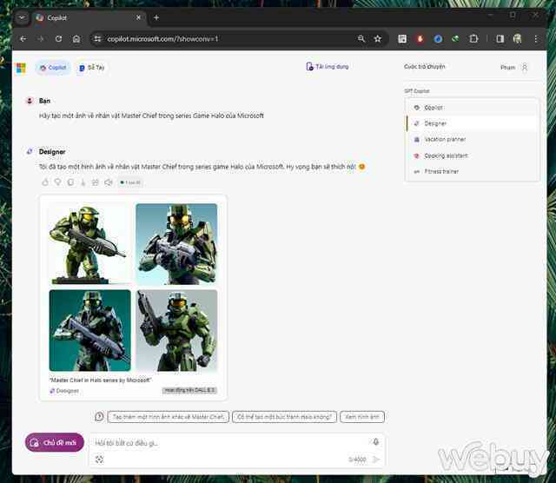Click the blue circle extension icon
This screenshot has height=483, width=556.
pos(438,38)
